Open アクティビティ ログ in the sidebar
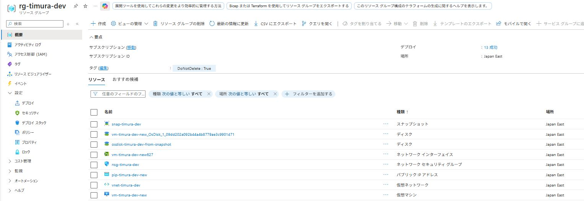Image resolution: width=584 pixels, height=201 pixels. click(x=28, y=45)
